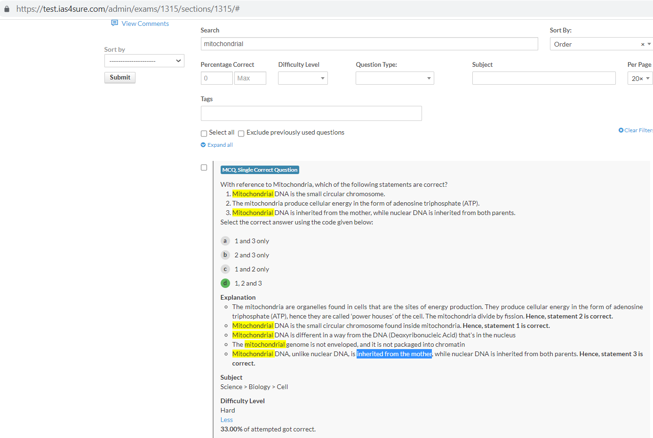Open the Difficulty Level dropdown
The height and width of the screenshot is (438, 653).
[303, 78]
